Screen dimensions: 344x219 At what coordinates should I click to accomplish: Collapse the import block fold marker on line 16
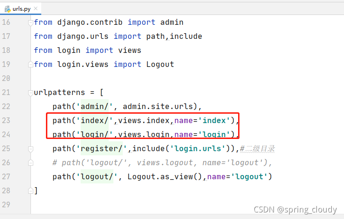point(30,22)
